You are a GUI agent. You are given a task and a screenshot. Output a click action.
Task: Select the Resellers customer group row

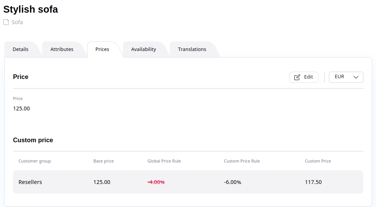click(188, 182)
